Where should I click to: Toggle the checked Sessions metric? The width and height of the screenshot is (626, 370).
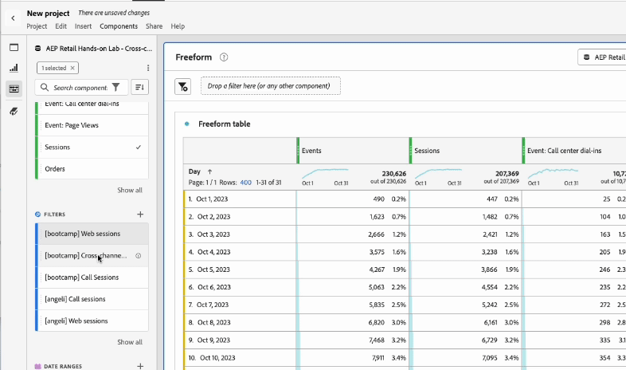pyautogui.click(x=92, y=147)
